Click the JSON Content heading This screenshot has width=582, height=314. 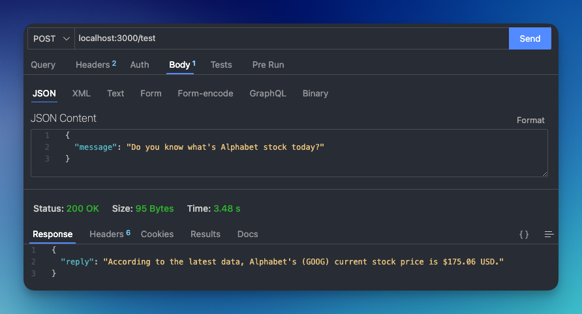tap(63, 119)
